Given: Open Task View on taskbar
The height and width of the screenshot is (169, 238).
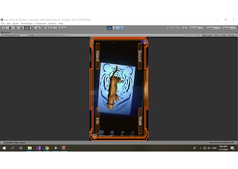Looking at the screenshot, I should coord(21,148).
